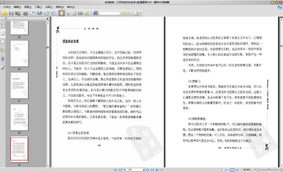Select the page 57 thumbnail
283x172 pixels.
click(x=19, y=86)
